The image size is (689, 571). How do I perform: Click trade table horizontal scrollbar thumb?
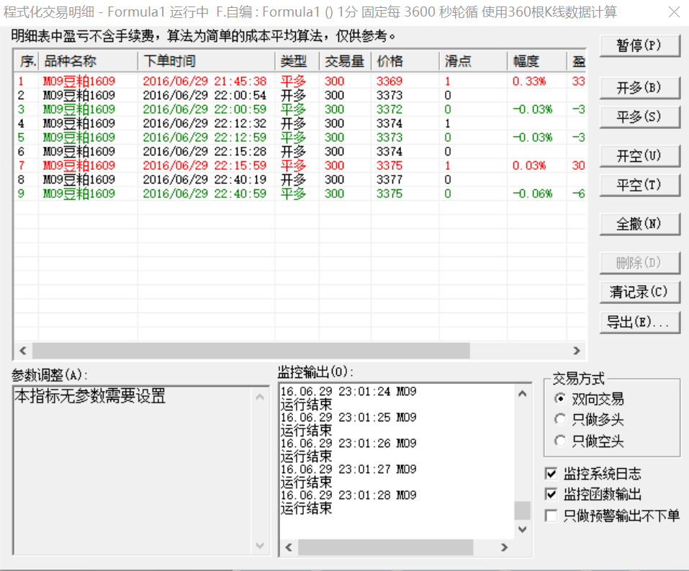tap(251, 351)
